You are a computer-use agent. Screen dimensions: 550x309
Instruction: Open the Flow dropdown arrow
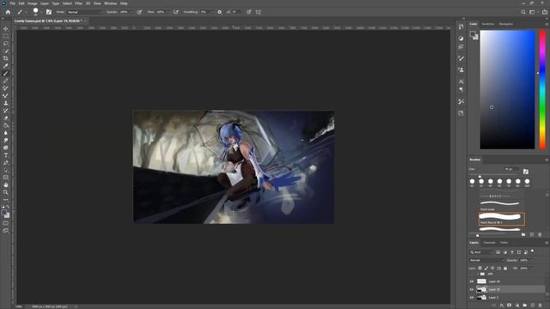pos(168,12)
